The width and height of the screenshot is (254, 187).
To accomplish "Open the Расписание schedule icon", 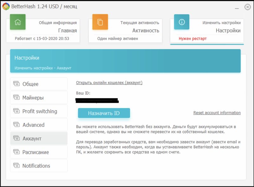I will coord(16,152).
